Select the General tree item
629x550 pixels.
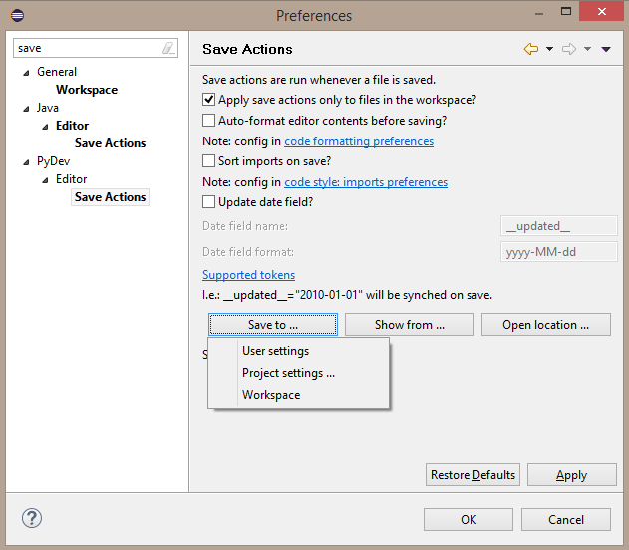pos(57,72)
